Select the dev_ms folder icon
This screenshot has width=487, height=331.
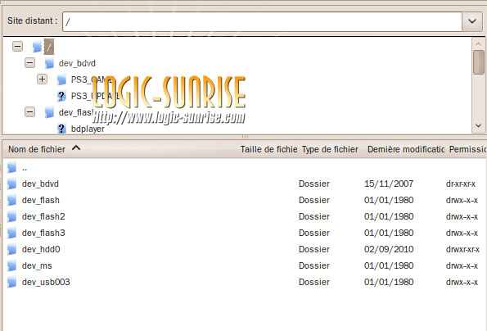click(x=11, y=265)
